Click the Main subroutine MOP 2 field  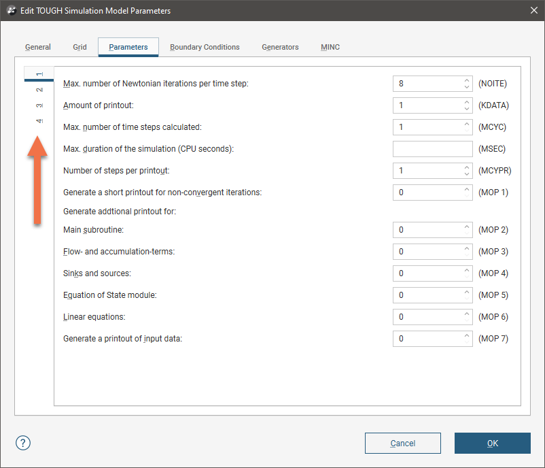point(428,230)
